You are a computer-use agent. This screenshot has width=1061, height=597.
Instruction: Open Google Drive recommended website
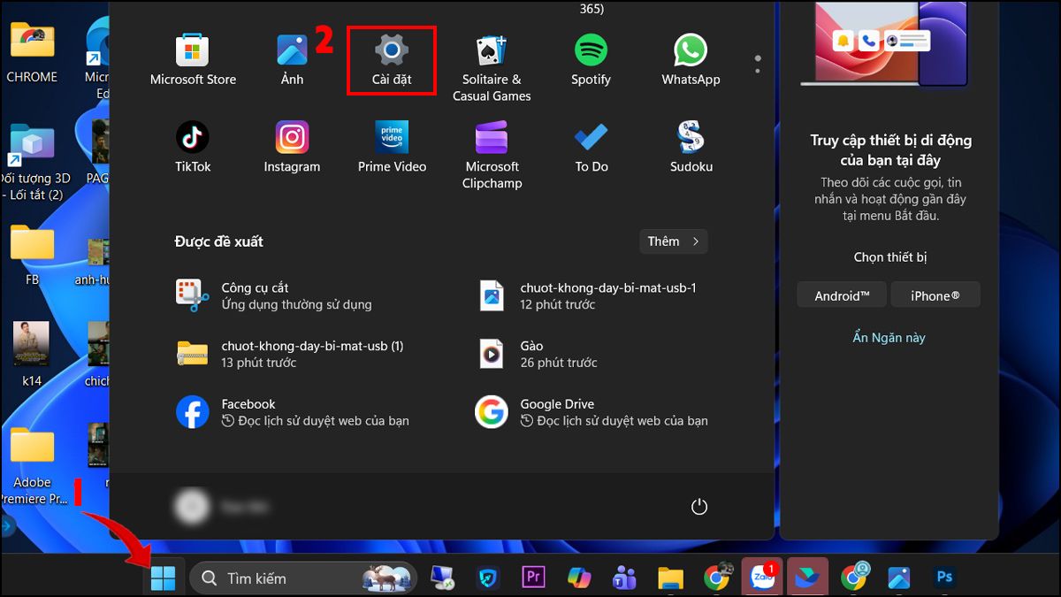coord(591,412)
